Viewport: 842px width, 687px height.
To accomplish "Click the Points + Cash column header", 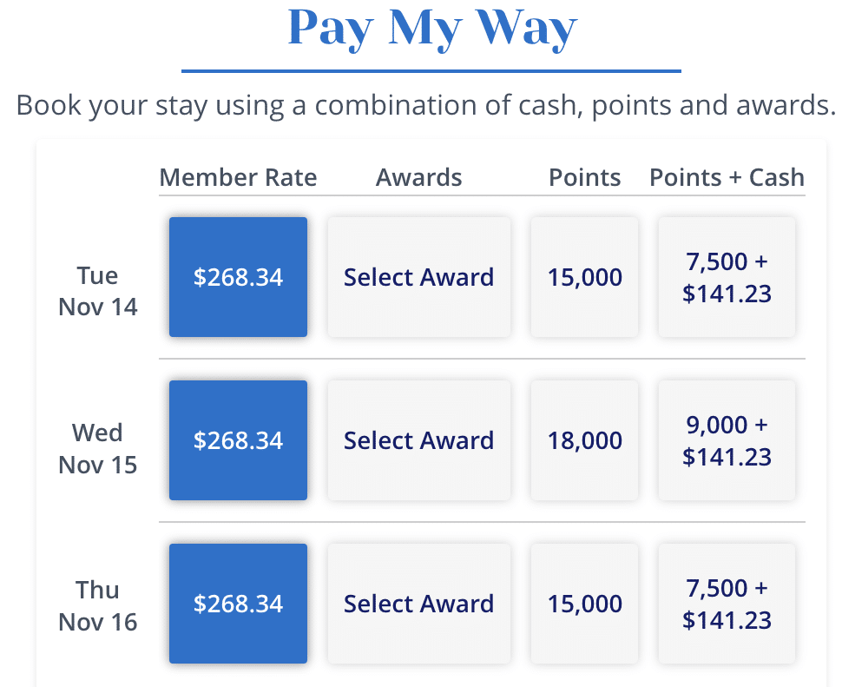I will tap(727, 178).
